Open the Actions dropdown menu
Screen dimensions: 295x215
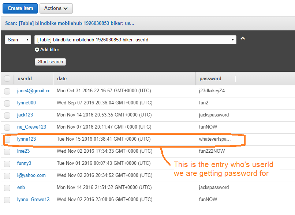point(56,8)
